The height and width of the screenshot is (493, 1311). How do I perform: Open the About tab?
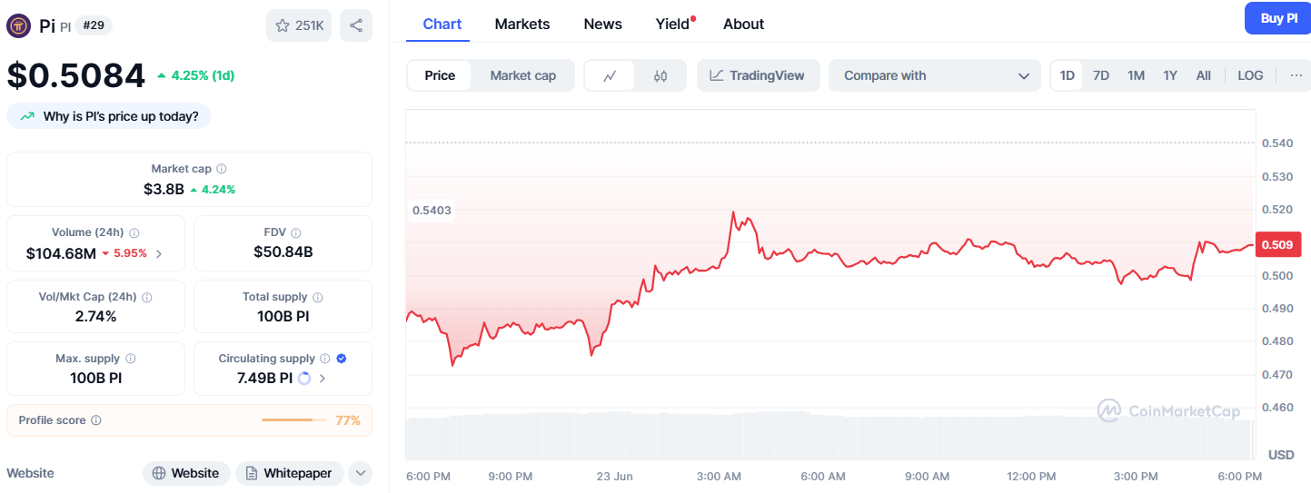pos(743,24)
